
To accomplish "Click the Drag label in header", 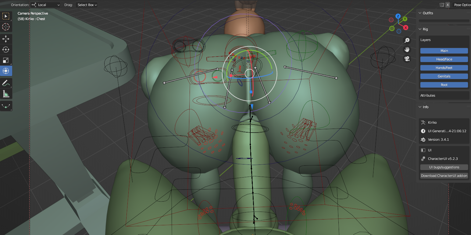I will [x=69, y=5].
